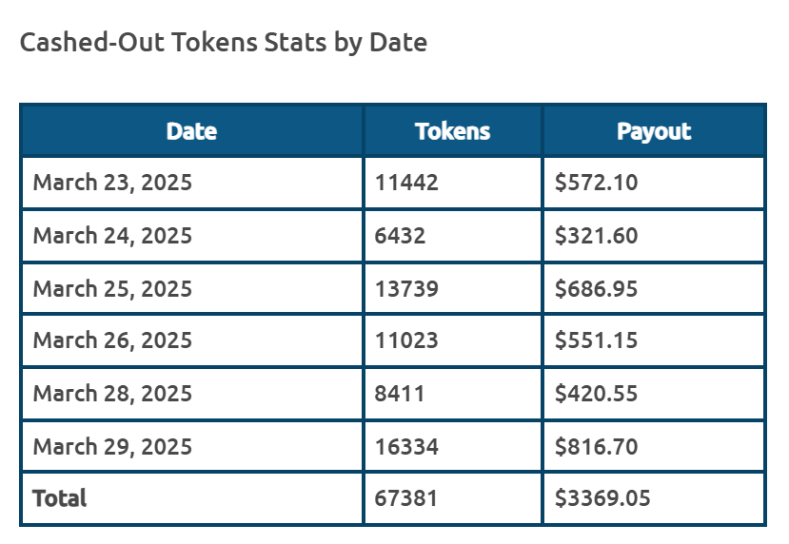This screenshot has height=544, width=789.
Task: Click the Date column header
Action: pyautogui.click(x=191, y=131)
